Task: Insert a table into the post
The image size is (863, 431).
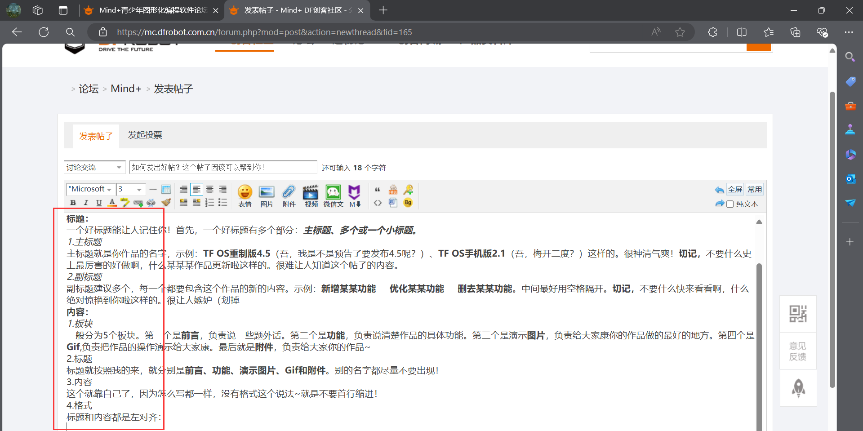Action: pyautogui.click(x=166, y=189)
